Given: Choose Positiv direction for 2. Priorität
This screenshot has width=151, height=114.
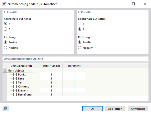Looking at the screenshot, I should (80, 42).
